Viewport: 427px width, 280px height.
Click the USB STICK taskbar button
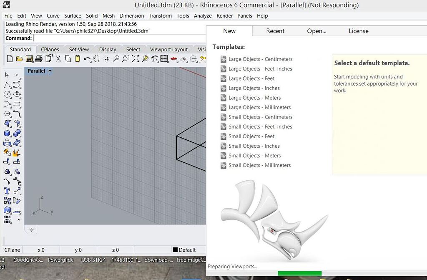tap(93, 260)
